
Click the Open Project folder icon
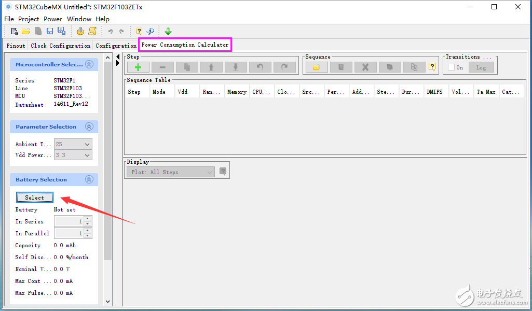click(26, 32)
